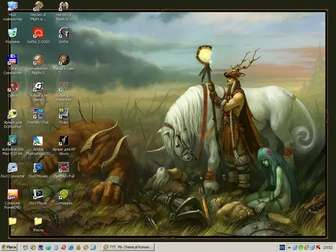Launch Windows Media Player from quick launch
Image resolution: width=336 pixels, height=252 pixels.
tap(33, 247)
